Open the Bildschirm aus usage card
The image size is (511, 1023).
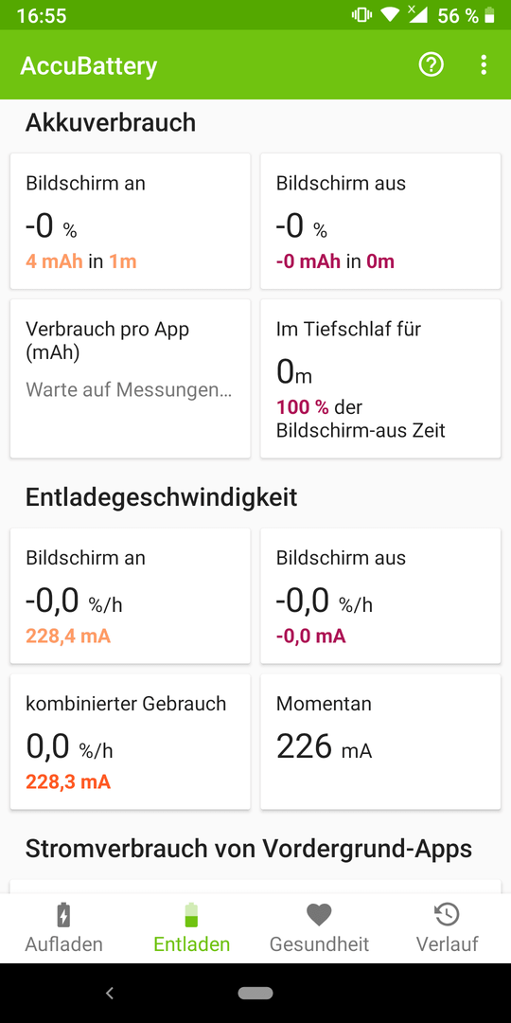380,221
